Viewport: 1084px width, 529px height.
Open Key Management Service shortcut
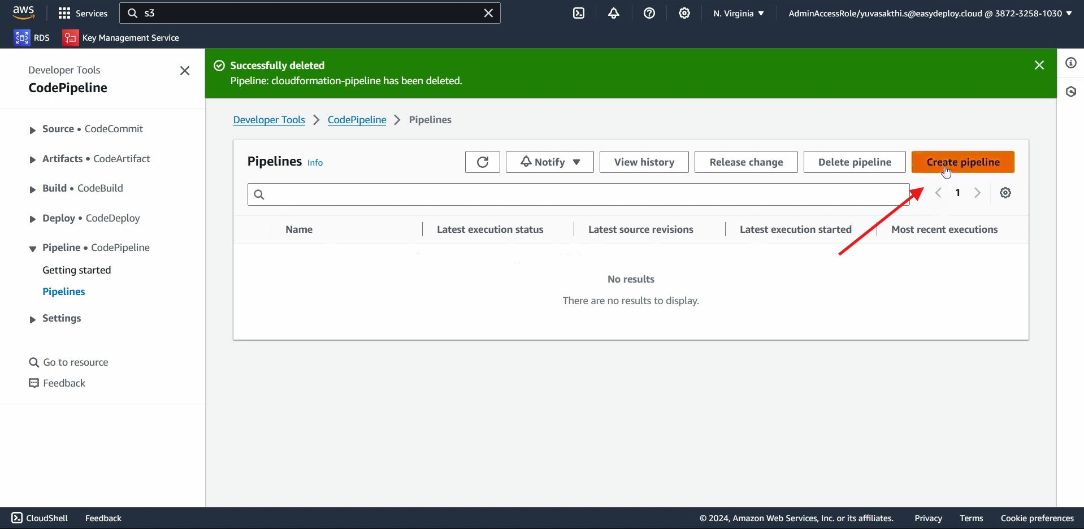pos(121,38)
